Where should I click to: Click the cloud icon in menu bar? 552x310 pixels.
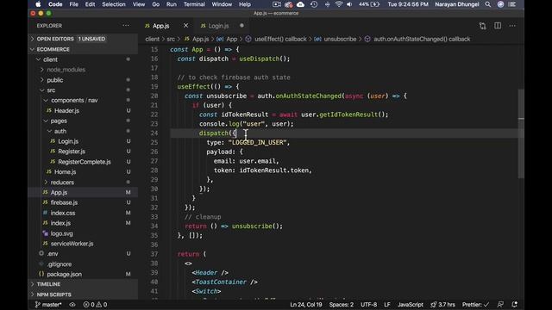click(x=301, y=4)
